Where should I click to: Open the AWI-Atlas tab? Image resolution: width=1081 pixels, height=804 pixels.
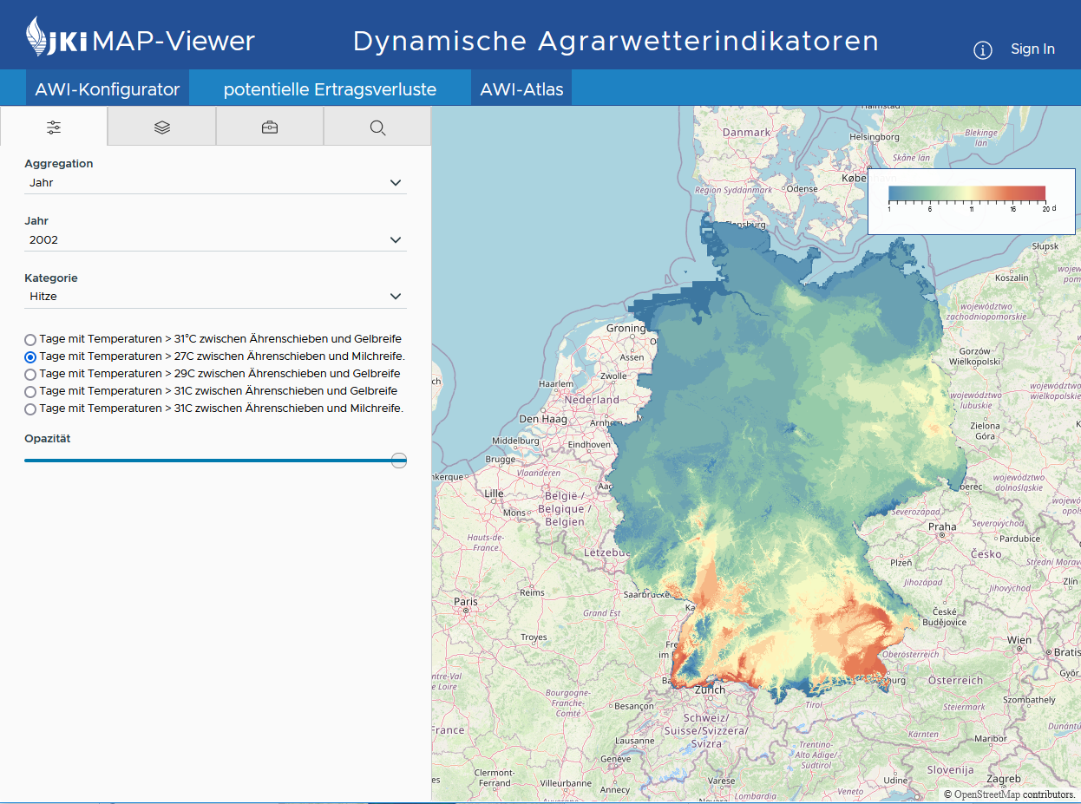click(521, 89)
